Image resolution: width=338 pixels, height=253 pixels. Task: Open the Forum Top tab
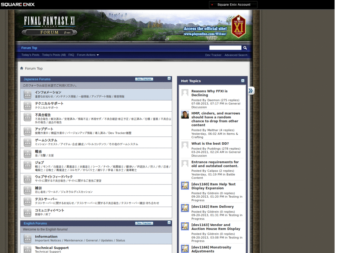point(29,48)
